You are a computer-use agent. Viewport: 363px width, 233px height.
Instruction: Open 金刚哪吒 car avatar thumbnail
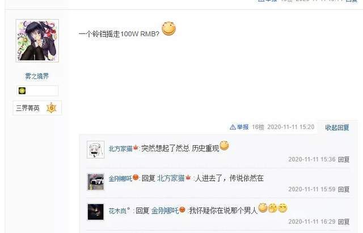point(96,182)
